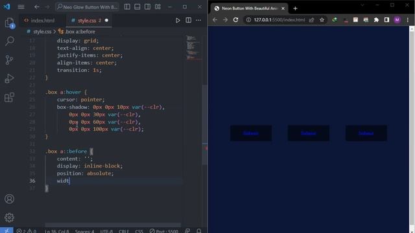Go forward in VS Code navigation history
Image resolution: width=415 pixels, height=233 pixels.
click(x=47, y=7)
